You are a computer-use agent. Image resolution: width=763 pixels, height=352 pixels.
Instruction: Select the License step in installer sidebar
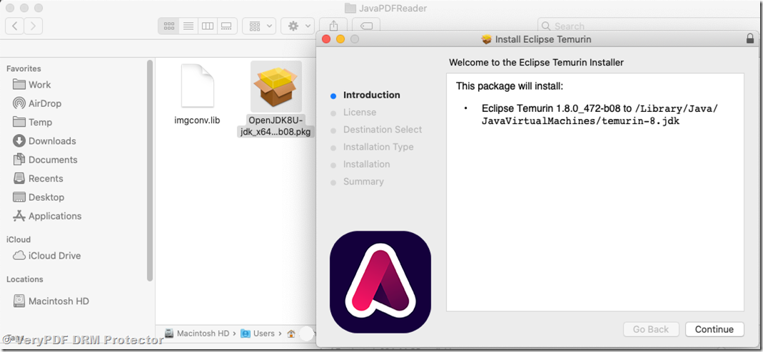(360, 112)
